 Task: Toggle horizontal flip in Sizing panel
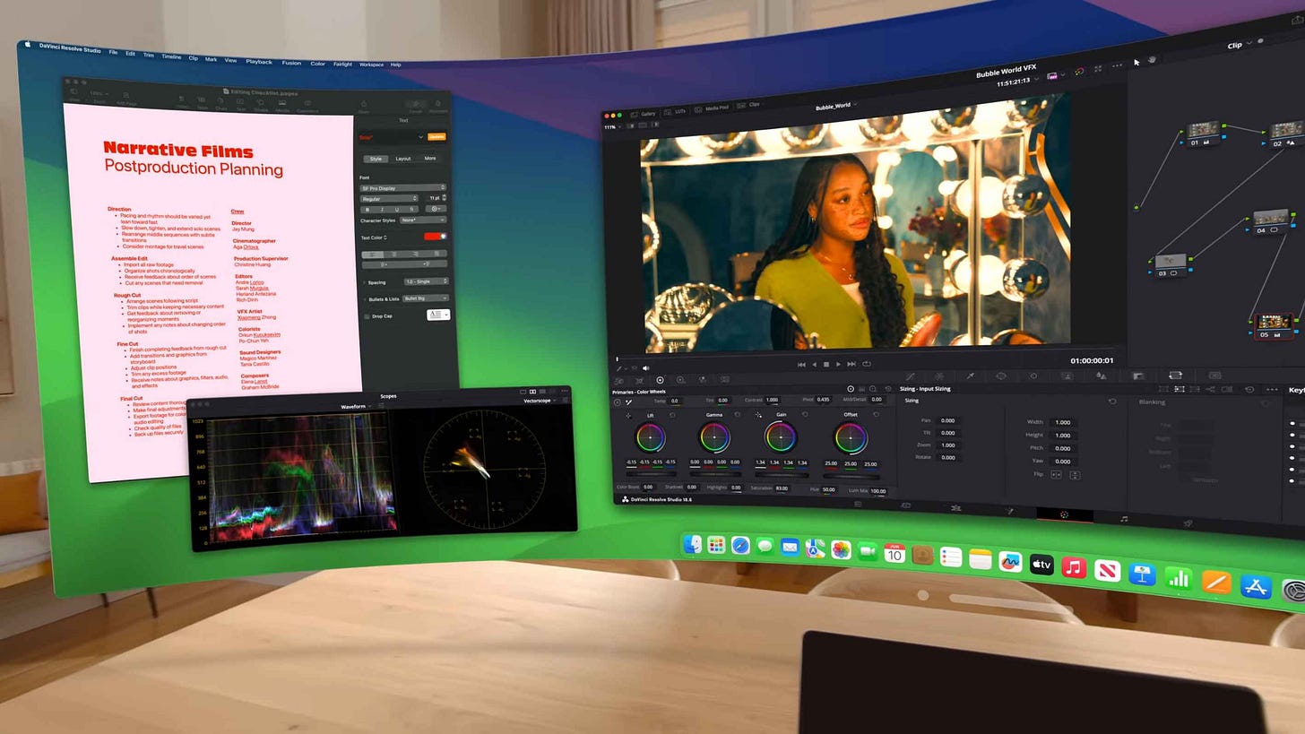pyautogui.click(x=1056, y=474)
